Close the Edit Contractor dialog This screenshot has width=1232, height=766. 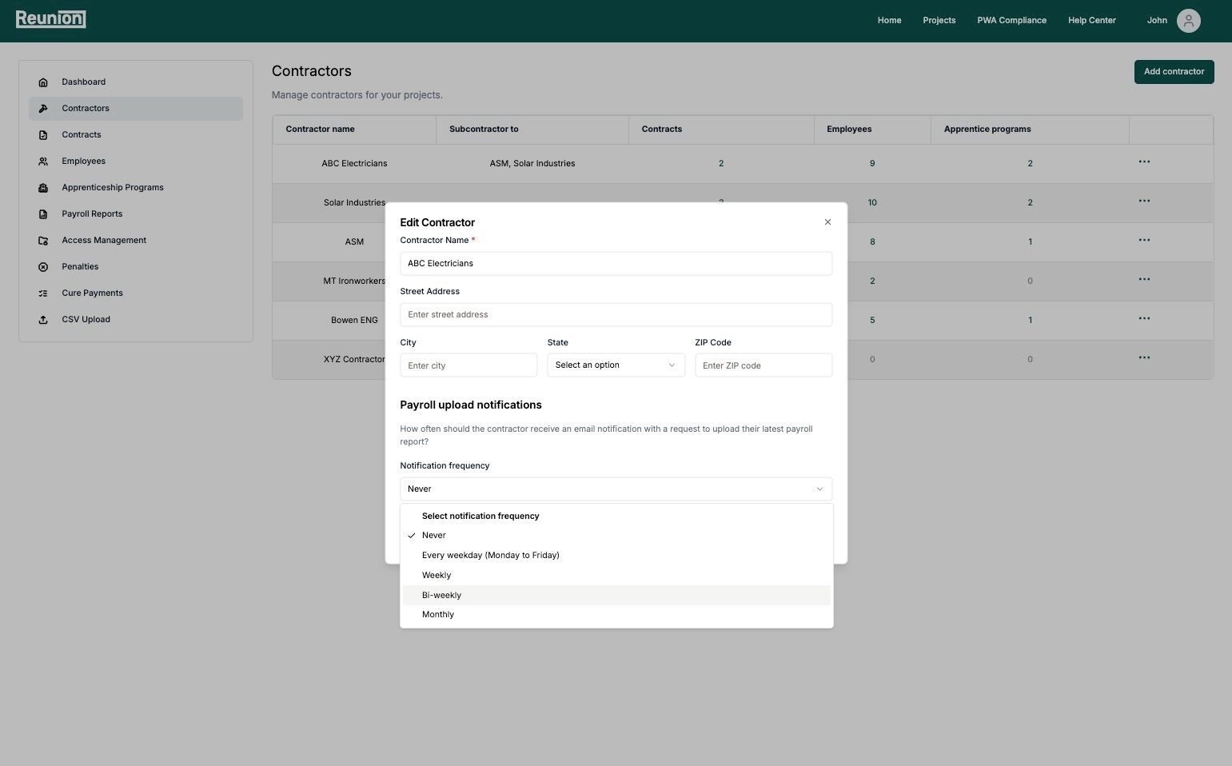click(827, 222)
